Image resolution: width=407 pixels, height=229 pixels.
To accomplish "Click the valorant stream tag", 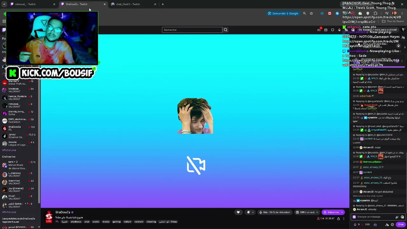I will 139,222.
